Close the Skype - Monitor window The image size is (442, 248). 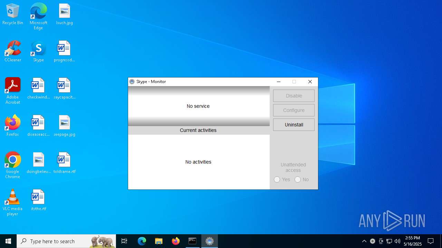point(310,82)
